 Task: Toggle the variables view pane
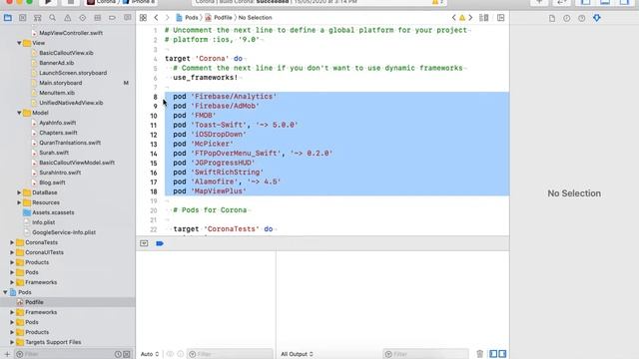coord(493,354)
